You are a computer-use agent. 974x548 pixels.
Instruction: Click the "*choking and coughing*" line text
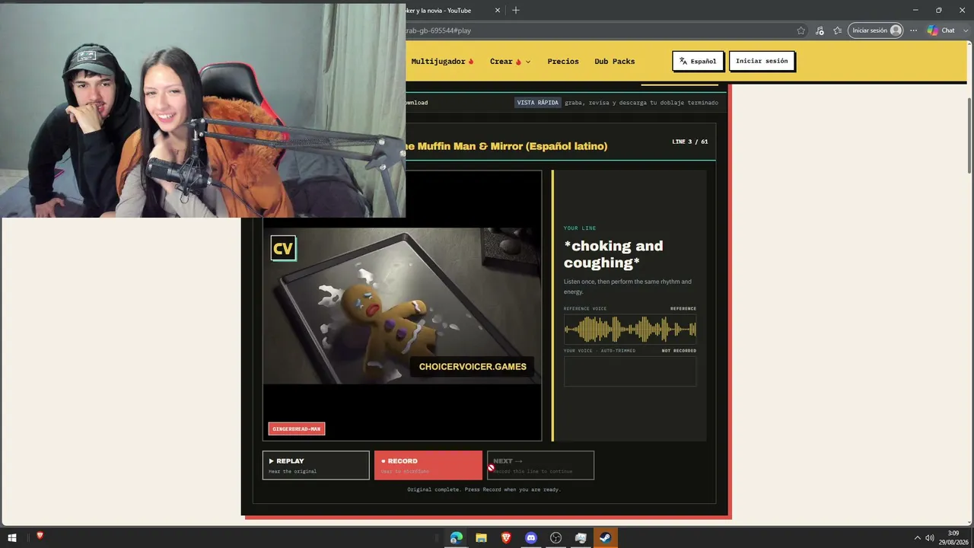613,254
